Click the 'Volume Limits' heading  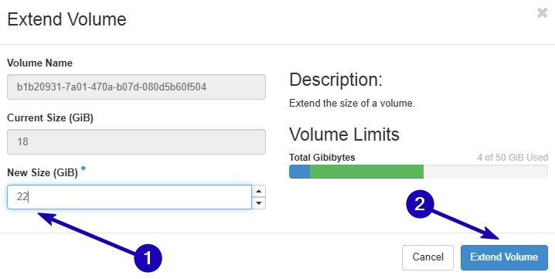[344, 134]
